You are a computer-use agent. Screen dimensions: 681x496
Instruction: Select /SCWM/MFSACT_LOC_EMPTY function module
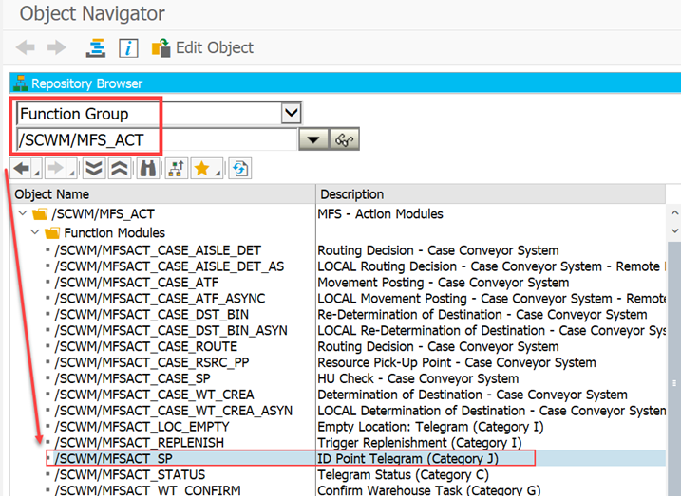tap(142, 427)
